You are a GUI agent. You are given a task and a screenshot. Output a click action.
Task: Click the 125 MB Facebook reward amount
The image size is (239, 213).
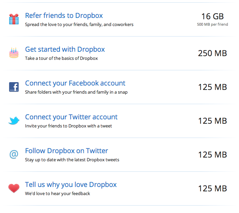tap(213, 87)
